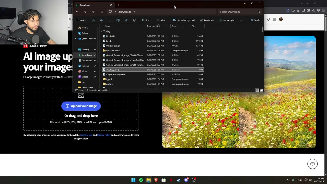Screen dimensions: 327x184
Task: Go forward in File Explorer
Action: click(85, 12)
